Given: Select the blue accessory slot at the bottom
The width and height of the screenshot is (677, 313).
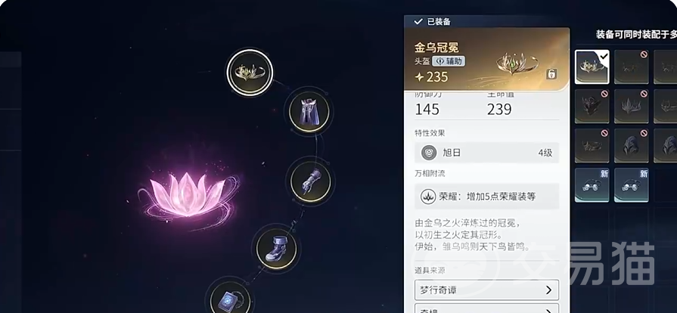Looking at the screenshot, I should point(231,299).
